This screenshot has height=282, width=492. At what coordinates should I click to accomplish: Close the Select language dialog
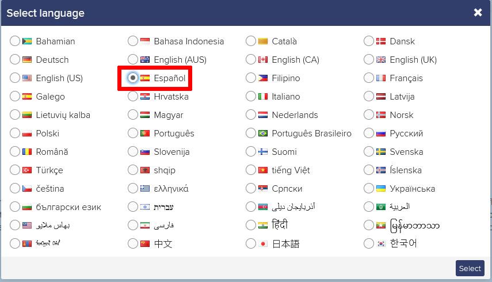pos(478,13)
